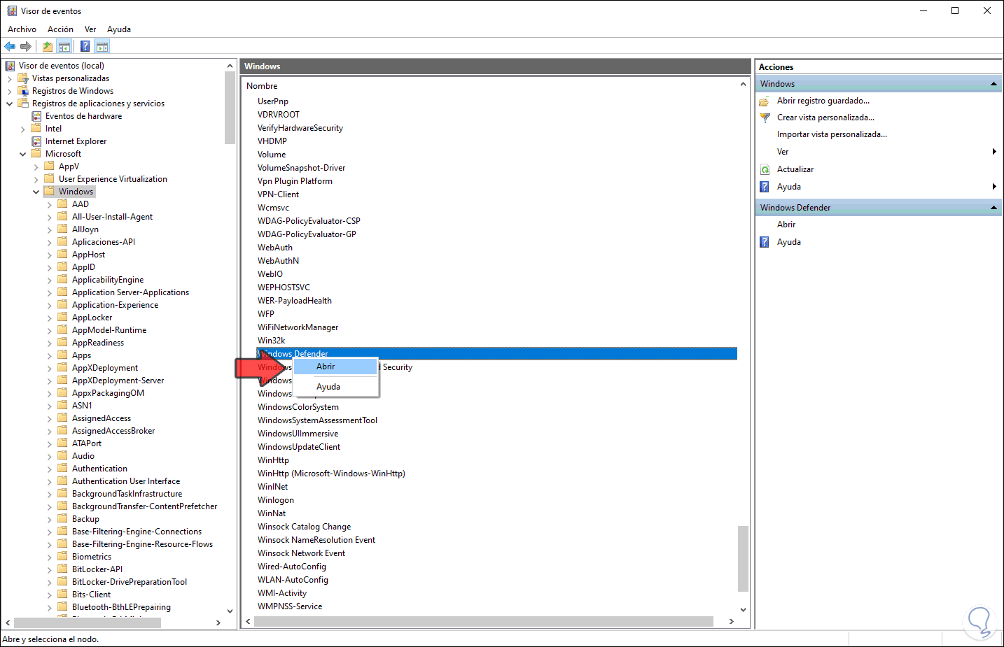Select VolumeSnapshot-Driver in the list

click(301, 168)
